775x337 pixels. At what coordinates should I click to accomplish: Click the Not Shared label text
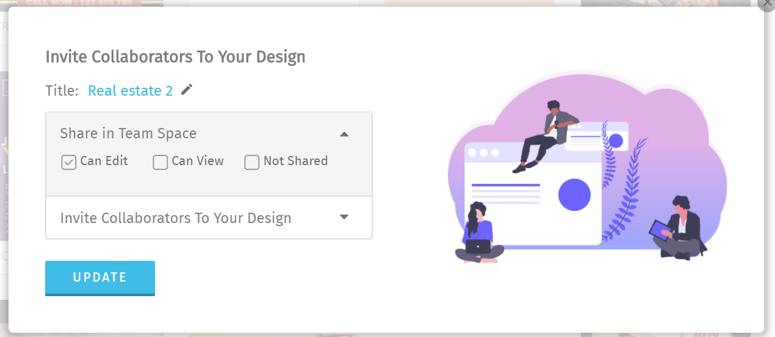pos(295,161)
